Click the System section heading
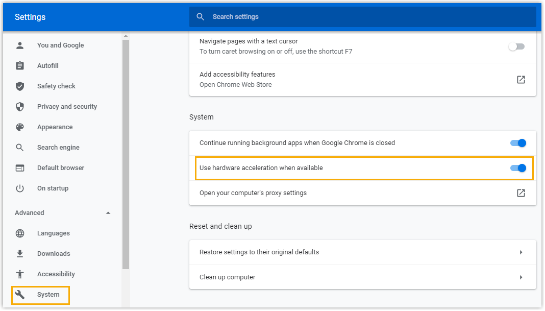 202,117
